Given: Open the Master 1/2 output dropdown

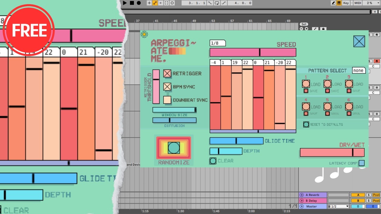Looking at the screenshot, I should 338,206.
